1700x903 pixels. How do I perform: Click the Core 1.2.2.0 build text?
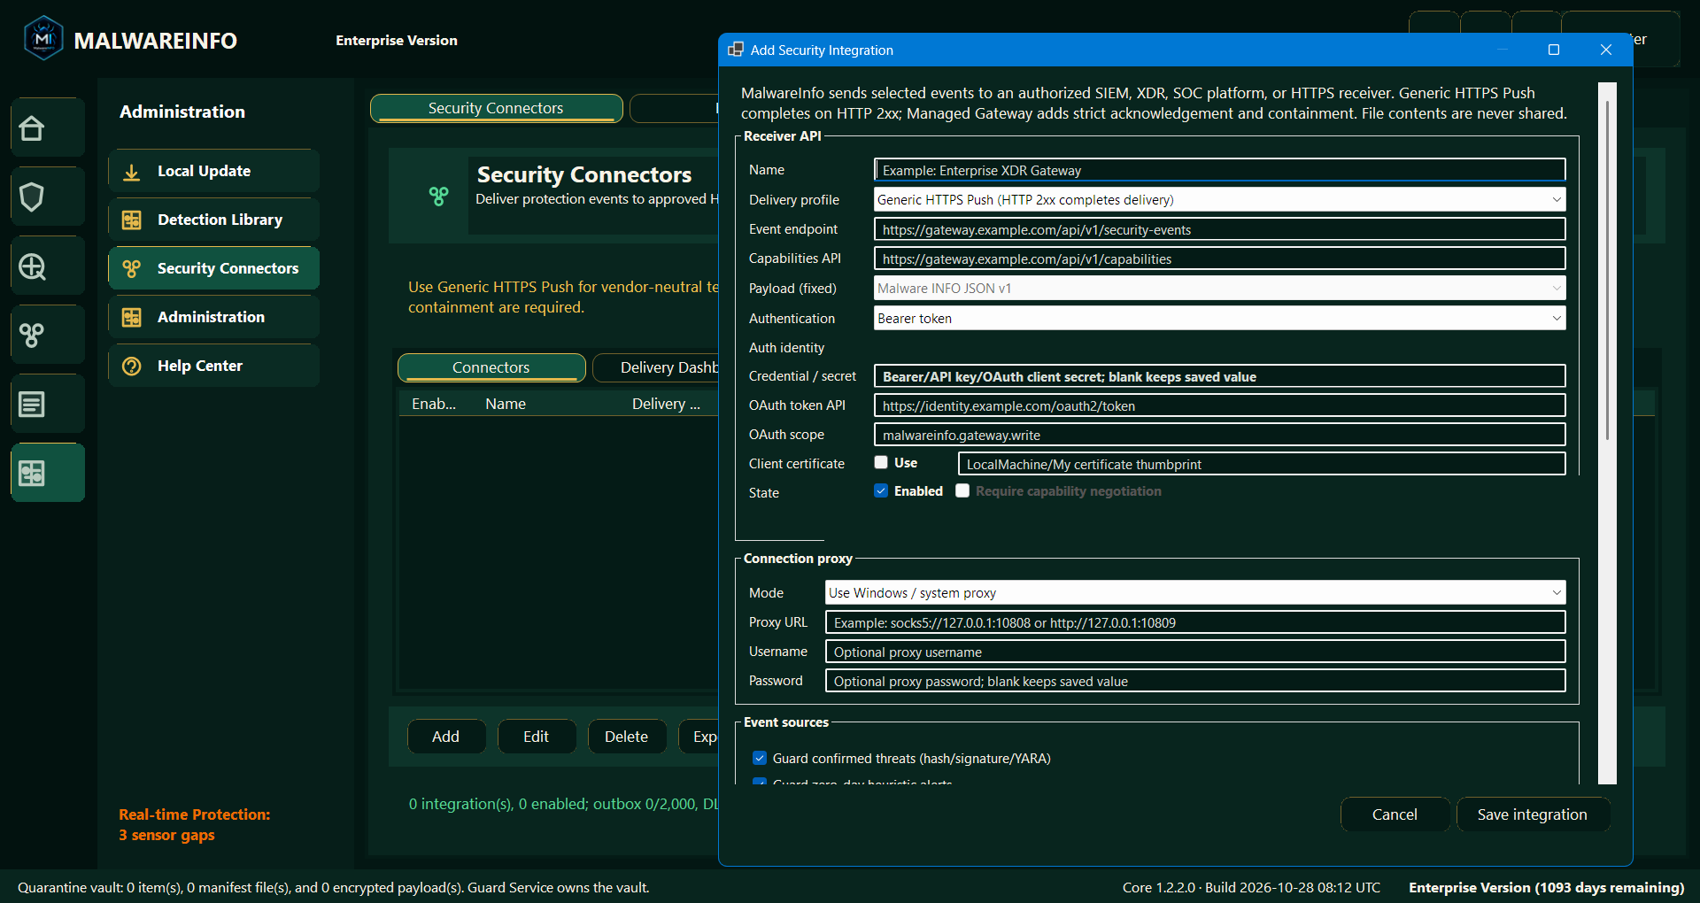(x=1251, y=887)
